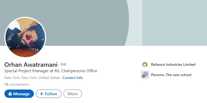Send a message with the Message button
Image resolution: width=207 pixels, height=103 pixels.
[19, 94]
